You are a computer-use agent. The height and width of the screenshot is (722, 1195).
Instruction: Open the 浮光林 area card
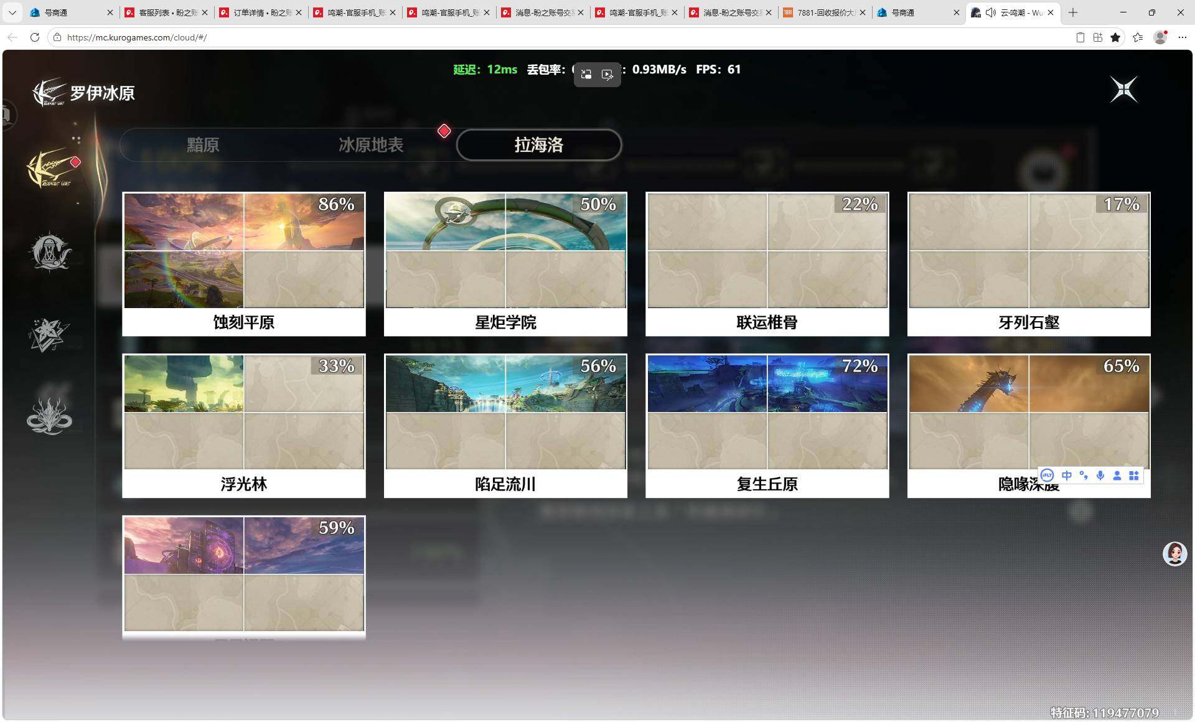[244, 426]
